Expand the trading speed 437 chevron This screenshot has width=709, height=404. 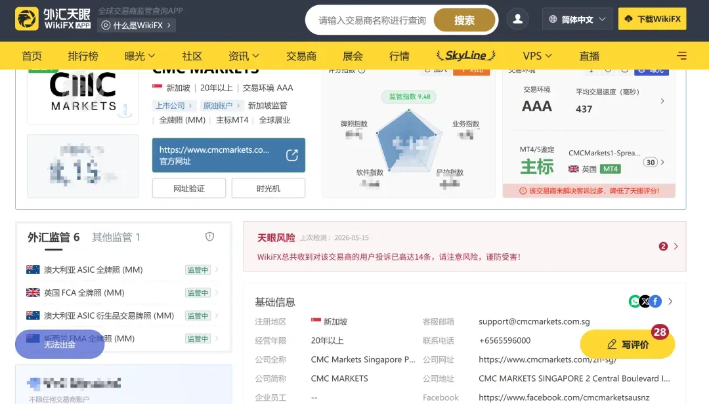point(662,101)
